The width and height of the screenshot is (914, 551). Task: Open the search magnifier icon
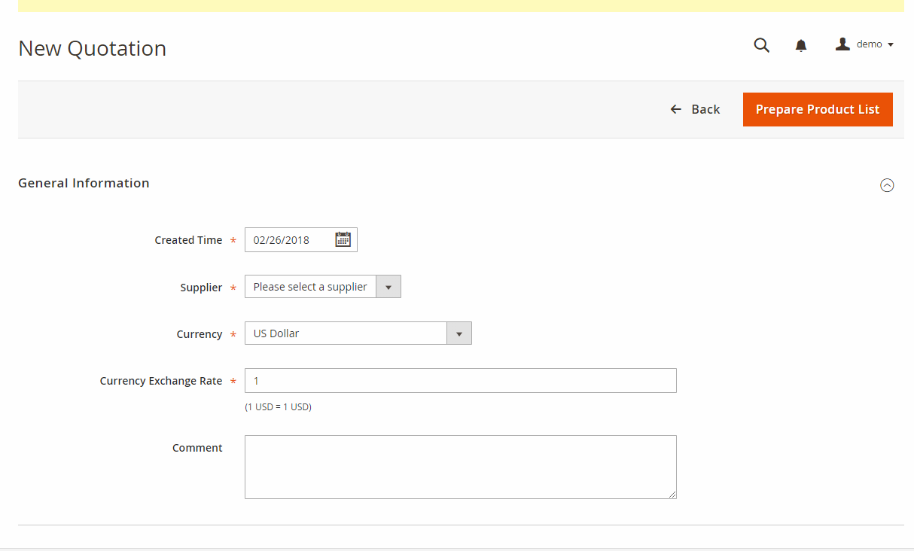pos(762,45)
